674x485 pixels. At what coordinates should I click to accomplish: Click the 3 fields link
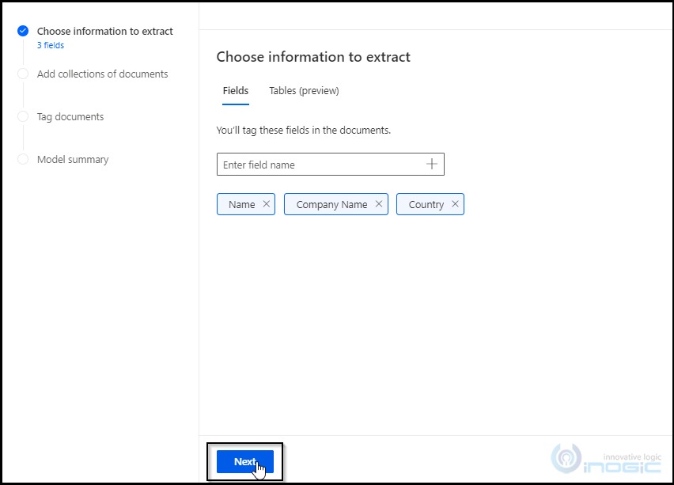click(x=51, y=46)
